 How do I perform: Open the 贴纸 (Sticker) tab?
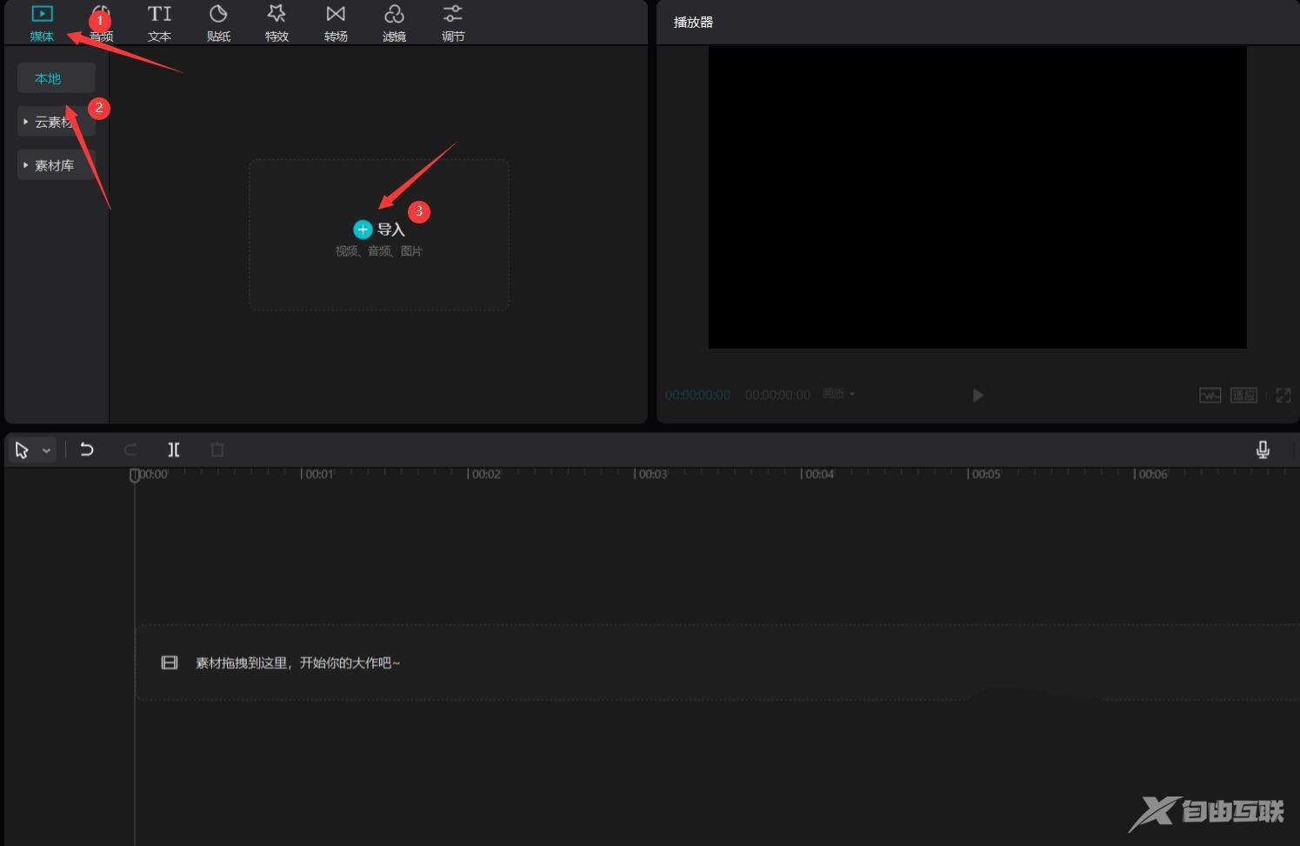click(218, 23)
